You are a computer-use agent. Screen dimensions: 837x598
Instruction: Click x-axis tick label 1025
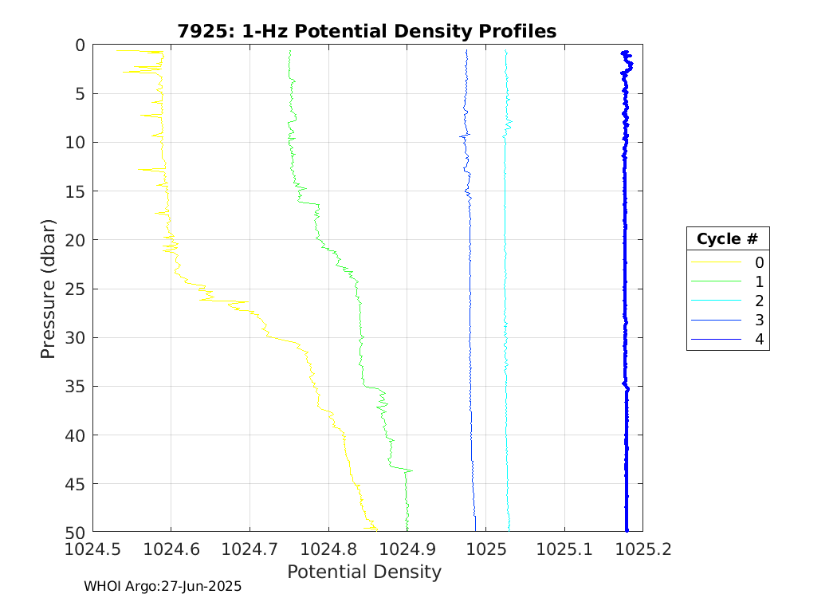pyautogui.click(x=485, y=549)
